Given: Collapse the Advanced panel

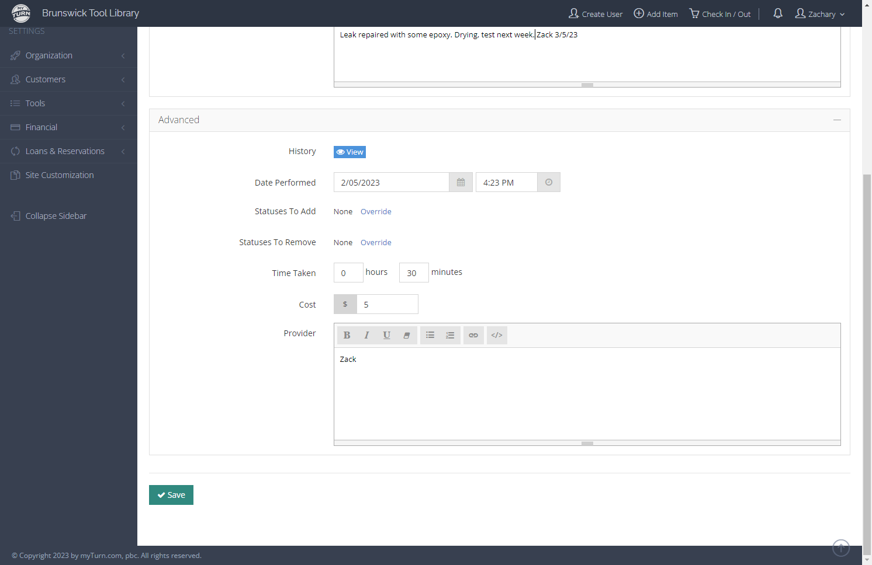Looking at the screenshot, I should click(x=837, y=120).
